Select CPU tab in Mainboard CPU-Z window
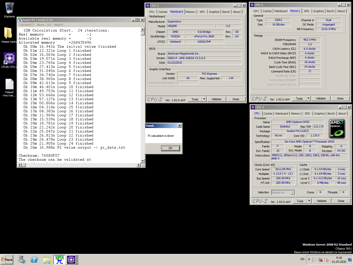This screenshot has width=353, height=265. pos(152,12)
